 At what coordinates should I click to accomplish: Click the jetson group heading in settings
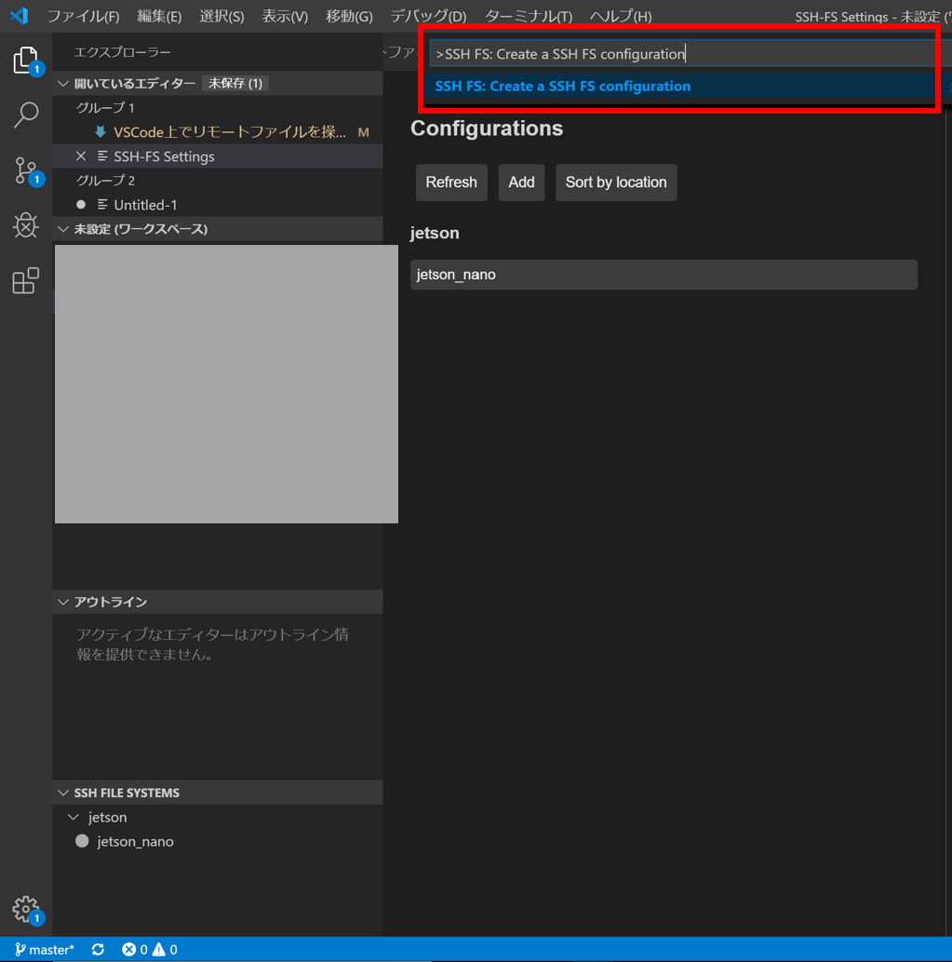point(435,233)
